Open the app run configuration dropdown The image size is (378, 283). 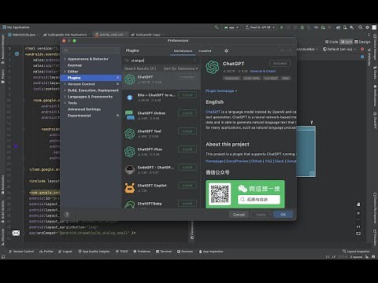point(232,28)
